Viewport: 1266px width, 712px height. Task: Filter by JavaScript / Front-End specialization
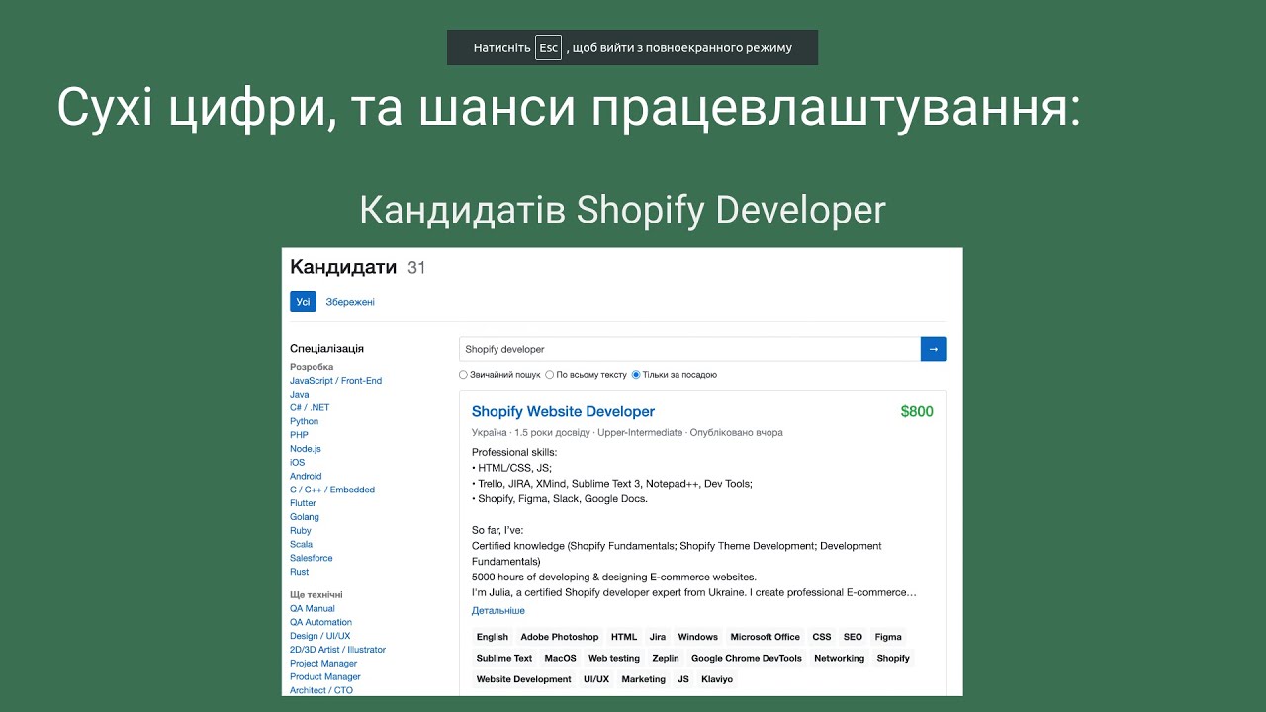[x=335, y=381]
